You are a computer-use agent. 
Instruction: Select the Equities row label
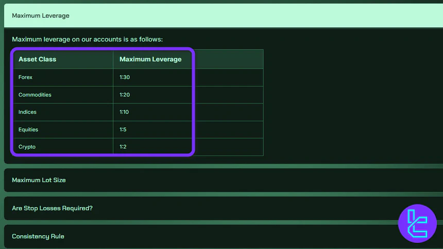click(28, 130)
